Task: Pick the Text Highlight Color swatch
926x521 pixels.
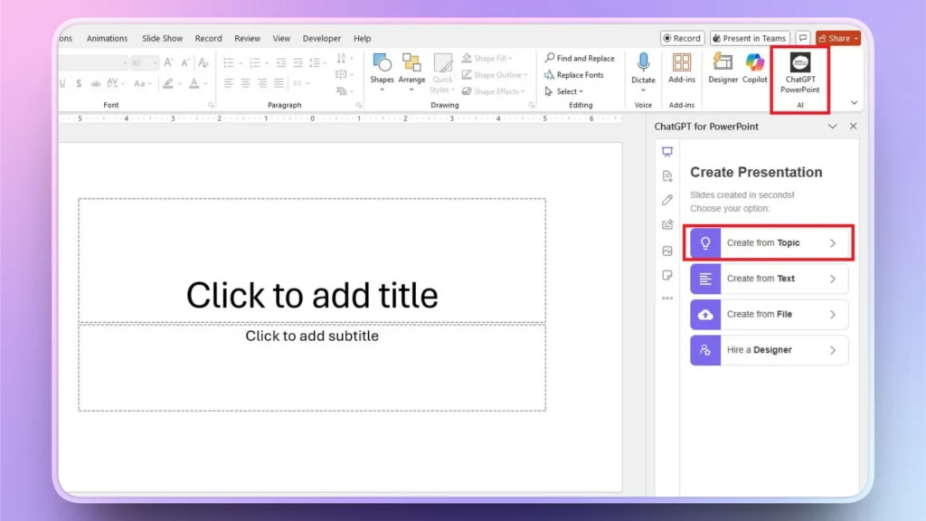Action: [x=169, y=83]
